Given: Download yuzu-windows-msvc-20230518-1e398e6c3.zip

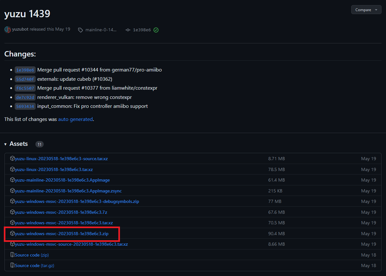Looking at the screenshot, I should (x=62, y=234).
